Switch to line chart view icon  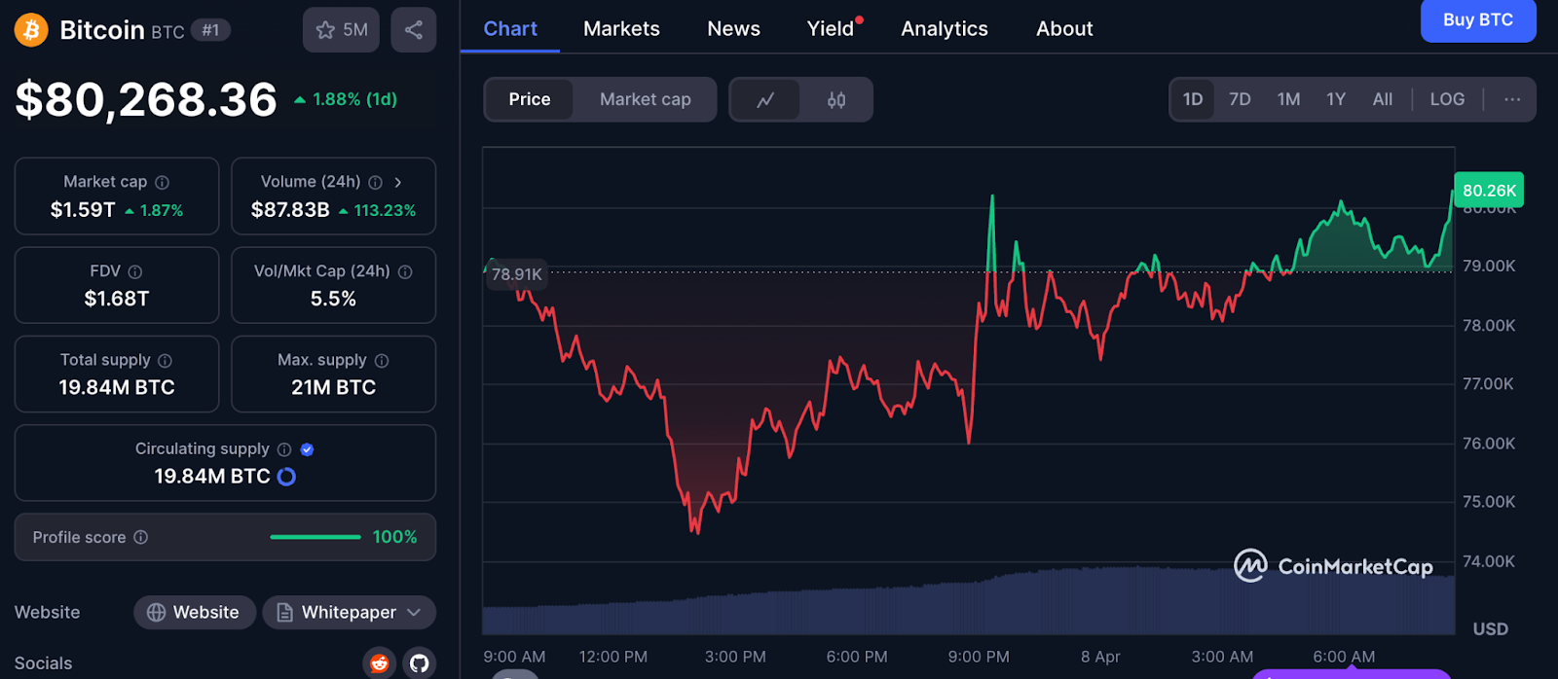(x=765, y=100)
